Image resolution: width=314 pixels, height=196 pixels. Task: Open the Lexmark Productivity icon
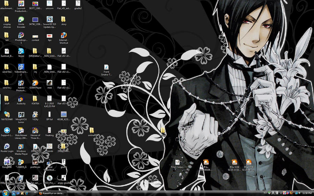pyautogui.click(x=21, y=6)
